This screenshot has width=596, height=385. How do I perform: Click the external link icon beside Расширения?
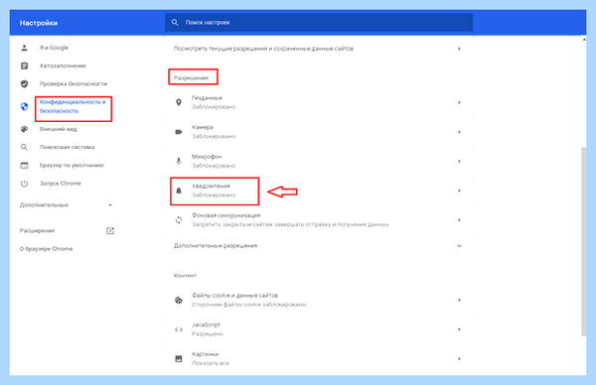point(110,231)
